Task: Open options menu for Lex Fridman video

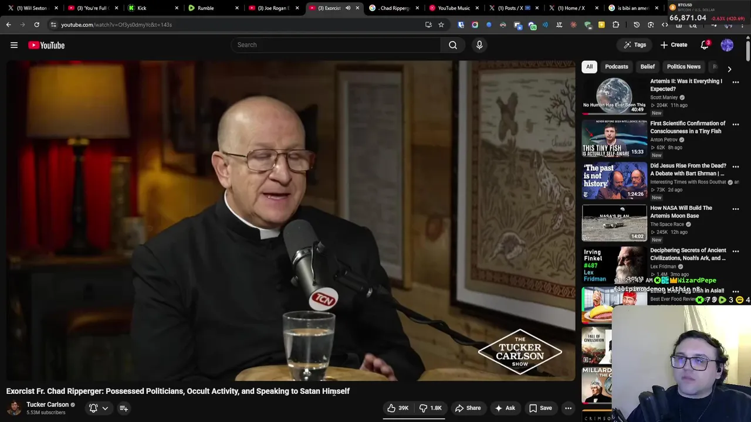Action: pos(736,251)
